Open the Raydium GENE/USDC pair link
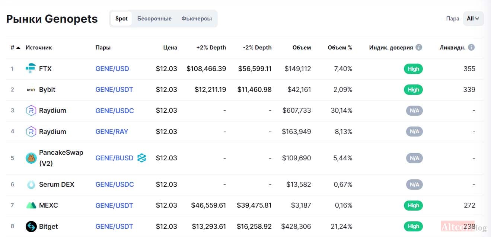The height and width of the screenshot is (237, 491). pyautogui.click(x=115, y=111)
